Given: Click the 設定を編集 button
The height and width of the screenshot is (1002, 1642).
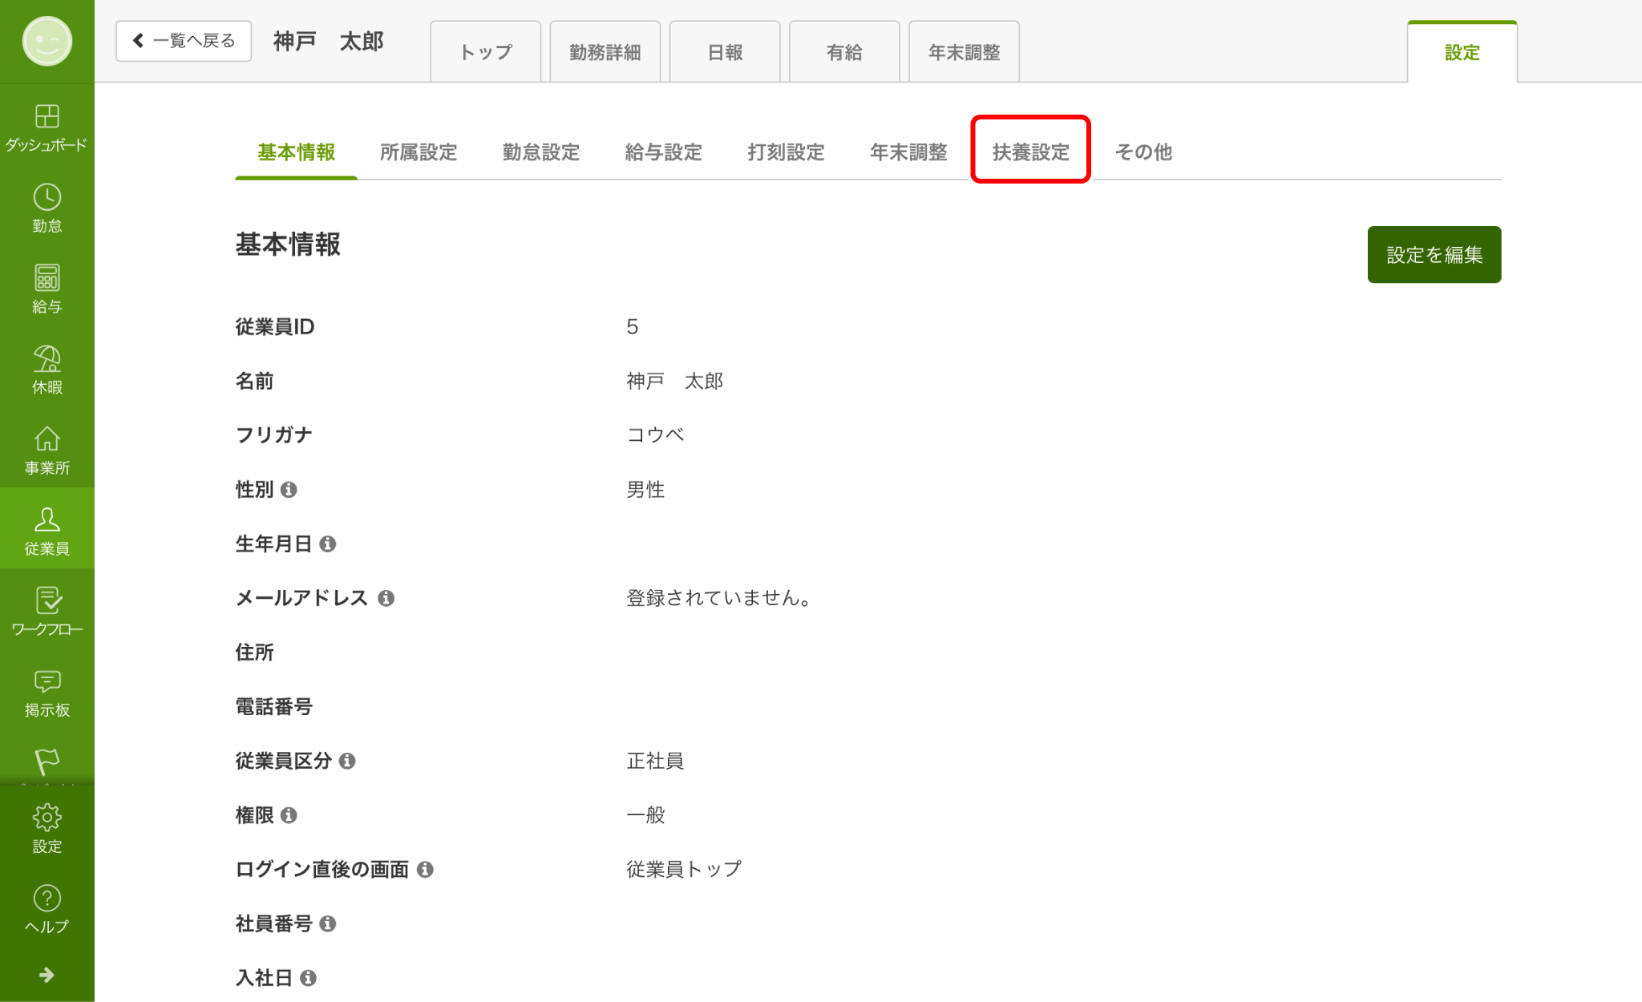Looking at the screenshot, I should [x=1434, y=254].
